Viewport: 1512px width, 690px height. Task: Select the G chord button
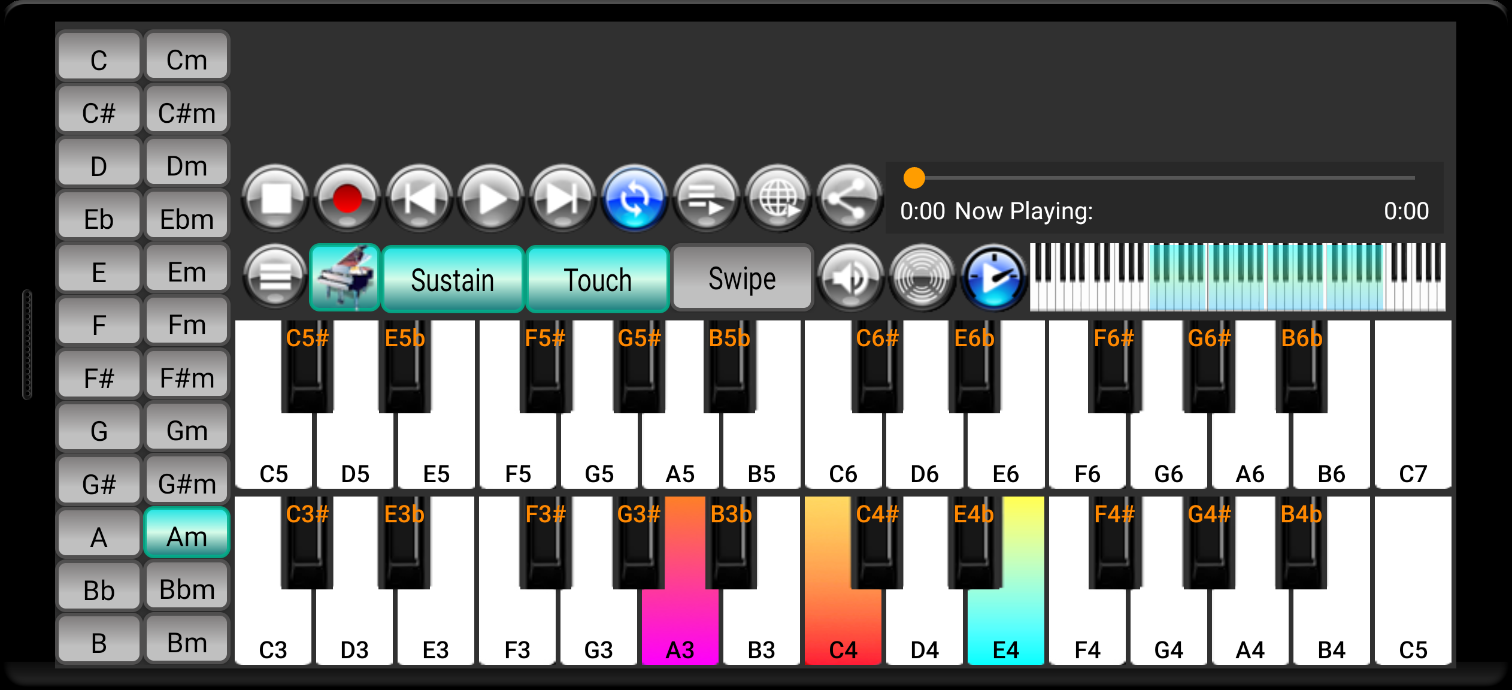99,427
